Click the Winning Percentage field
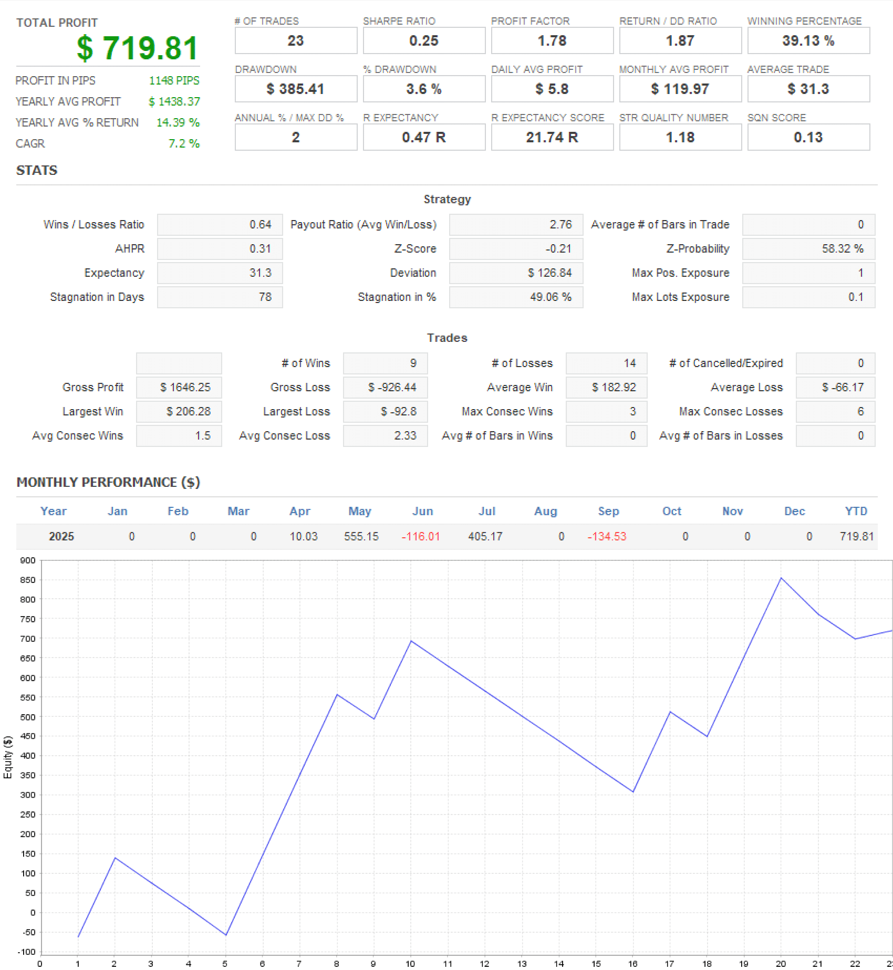Screen dimensions: 893x970 click(x=808, y=41)
